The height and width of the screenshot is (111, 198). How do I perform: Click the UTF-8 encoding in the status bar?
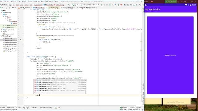tap(130, 110)
